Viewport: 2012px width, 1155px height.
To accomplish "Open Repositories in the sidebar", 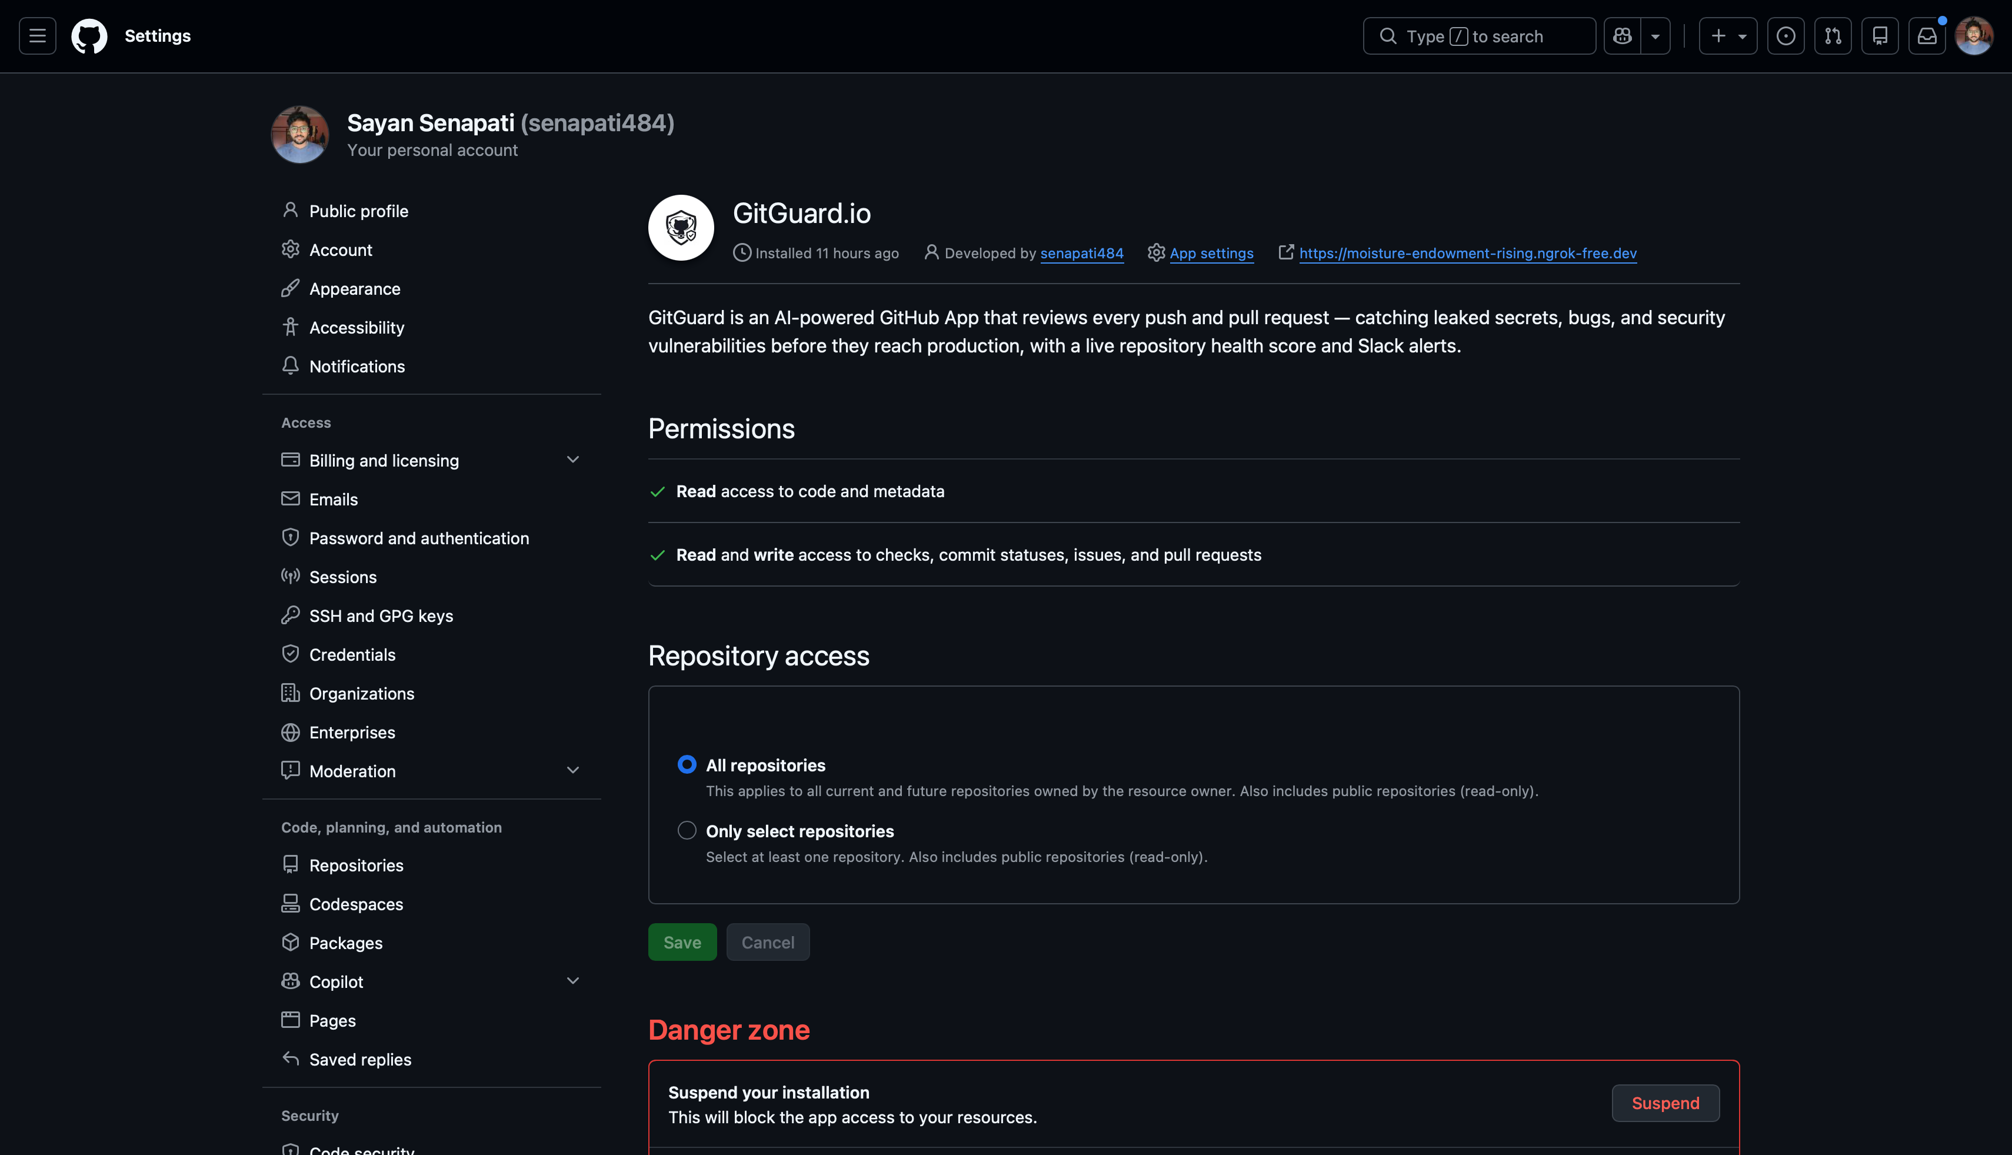I will pos(431,866).
